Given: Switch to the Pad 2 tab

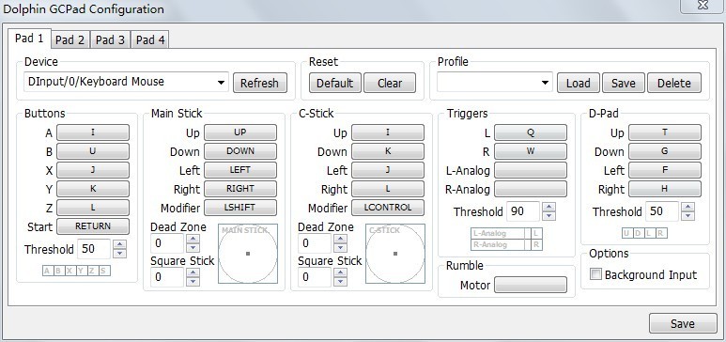Looking at the screenshot, I should point(70,40).
